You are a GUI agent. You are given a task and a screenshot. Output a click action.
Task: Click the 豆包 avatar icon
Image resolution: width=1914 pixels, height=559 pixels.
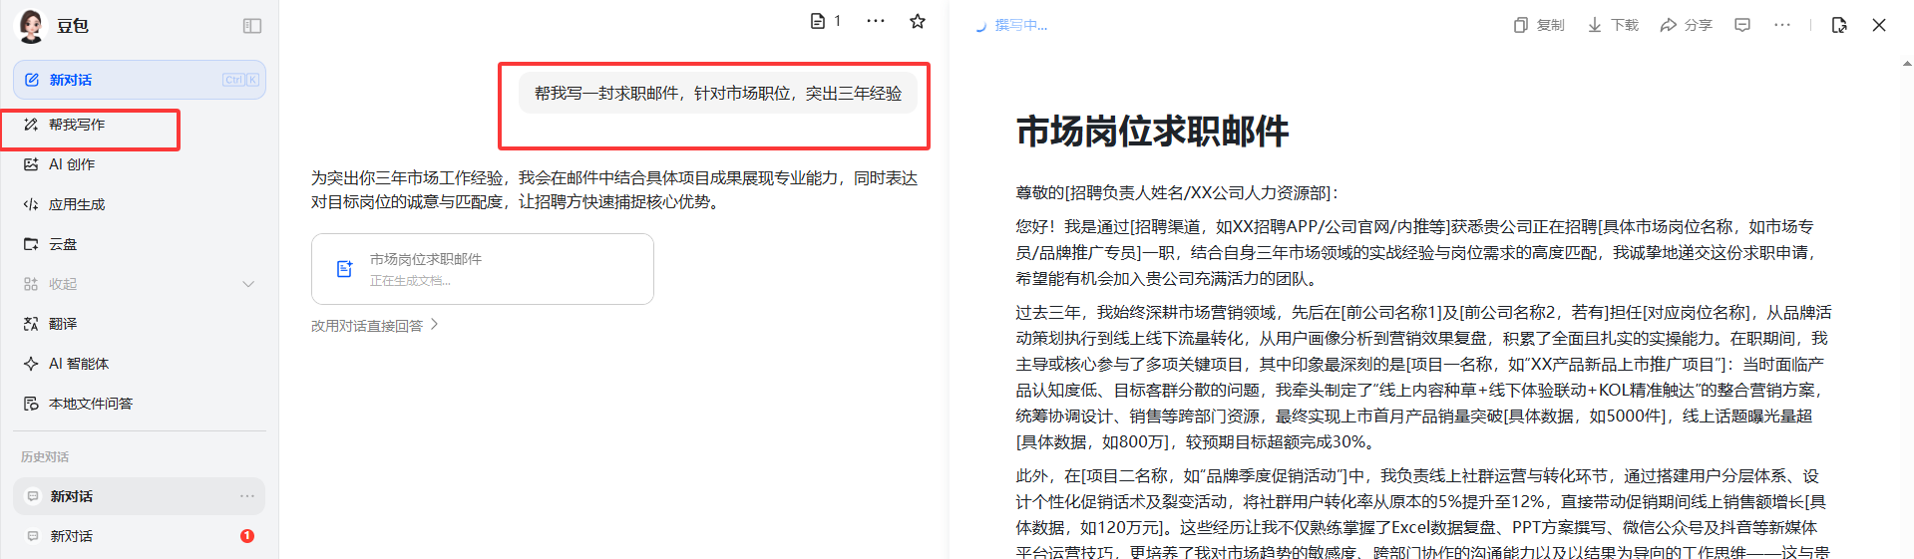[31, 26]
